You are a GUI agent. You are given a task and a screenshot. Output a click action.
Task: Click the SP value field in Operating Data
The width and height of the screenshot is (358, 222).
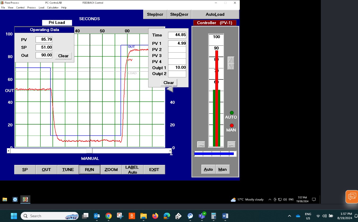coord(44,47)
